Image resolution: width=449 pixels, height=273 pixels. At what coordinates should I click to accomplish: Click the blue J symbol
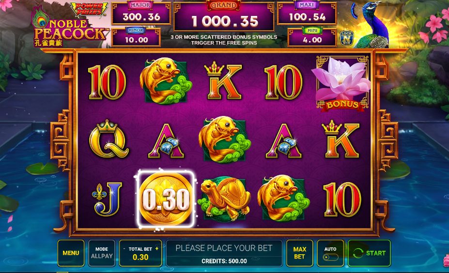click(107, 199)
